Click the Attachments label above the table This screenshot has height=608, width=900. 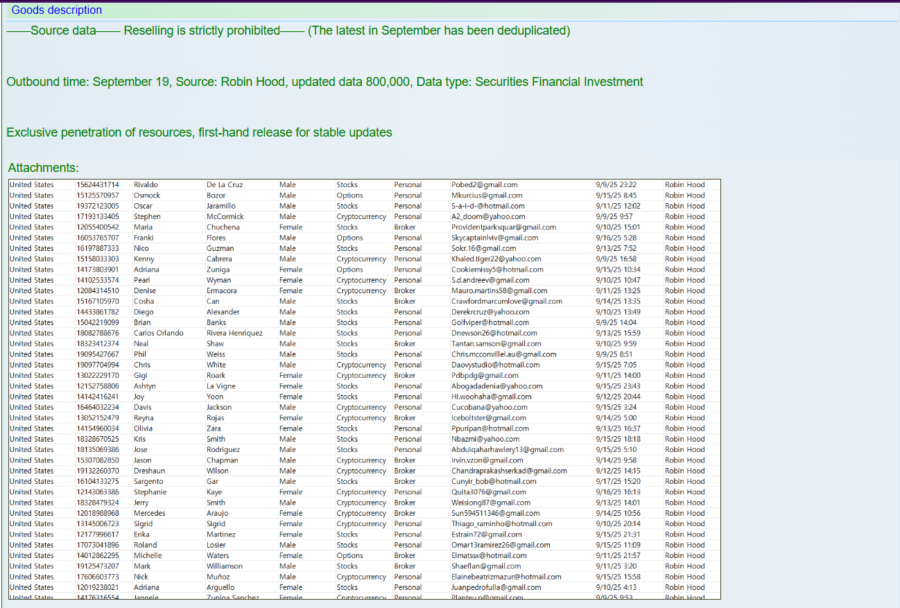tap(43, 168)
